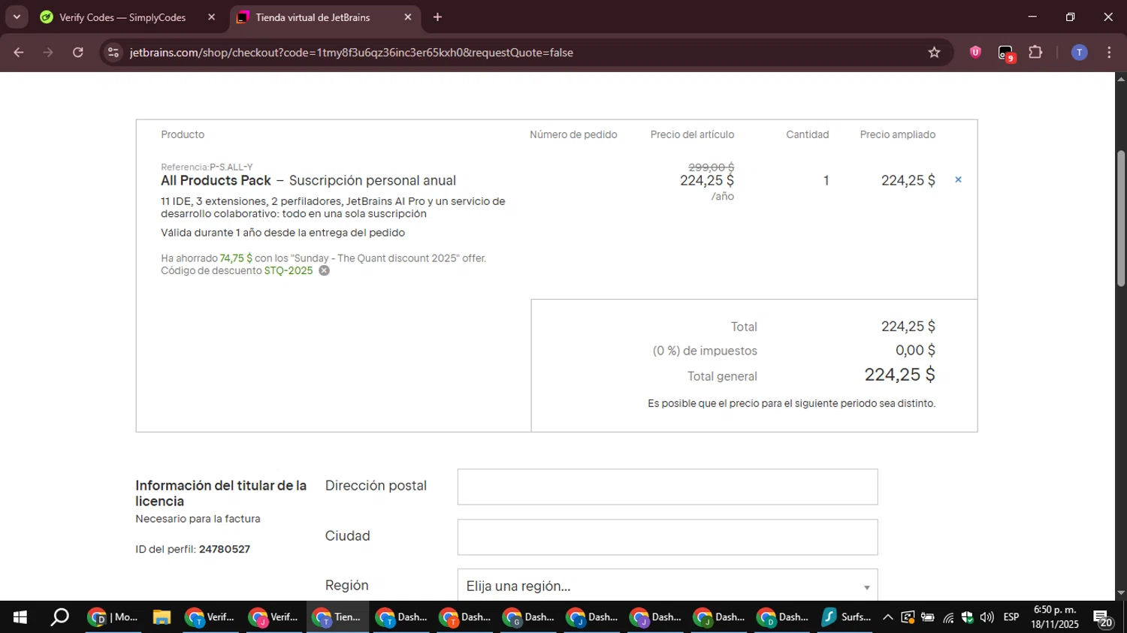Reload the JetBrains checkout page

coord(78,53)
